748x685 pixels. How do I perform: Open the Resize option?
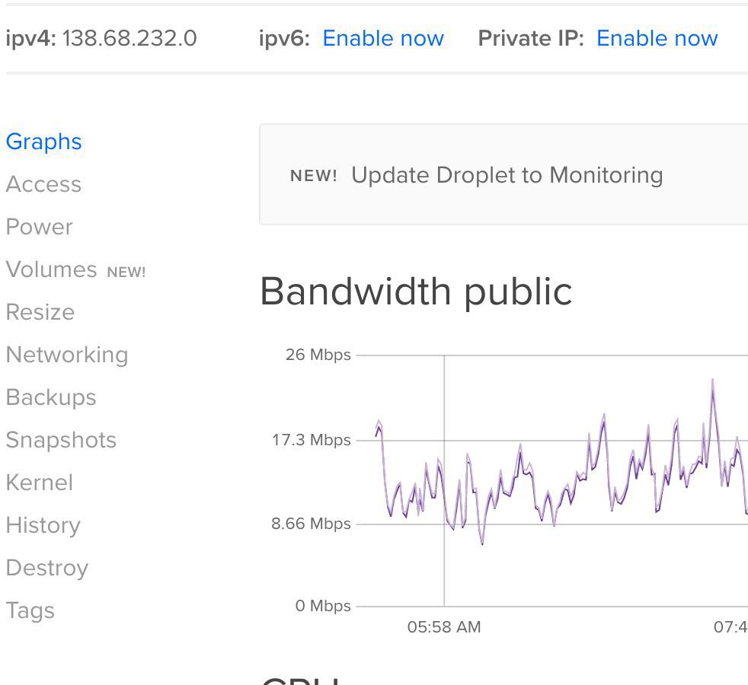[40, 313]
